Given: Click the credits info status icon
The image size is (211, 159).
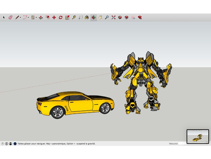Looking at the screenshot, I should [6, 144].
